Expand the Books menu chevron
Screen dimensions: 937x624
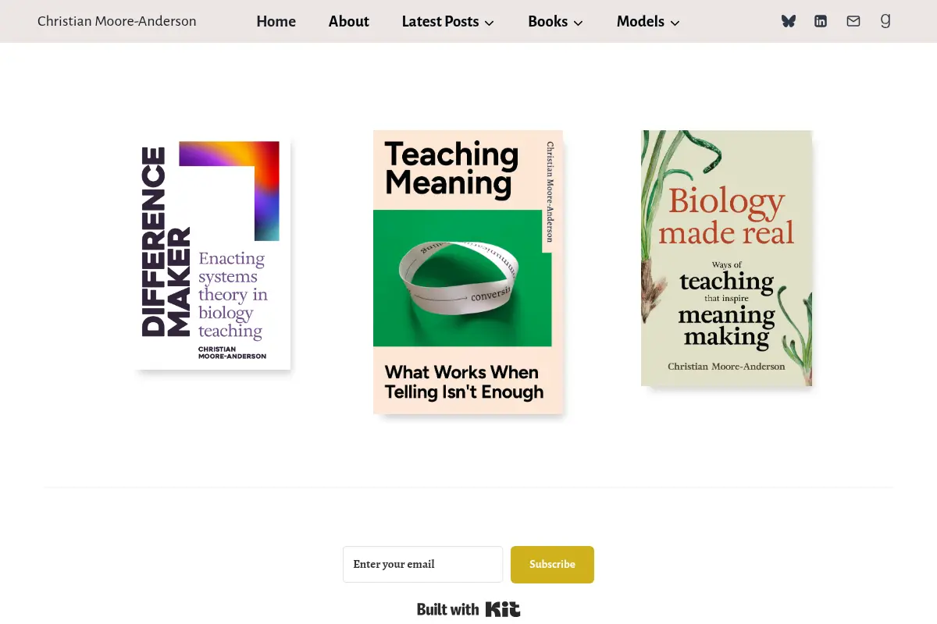coord(579,23)
